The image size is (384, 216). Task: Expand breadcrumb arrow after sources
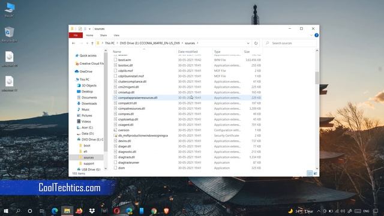(197, 43)
